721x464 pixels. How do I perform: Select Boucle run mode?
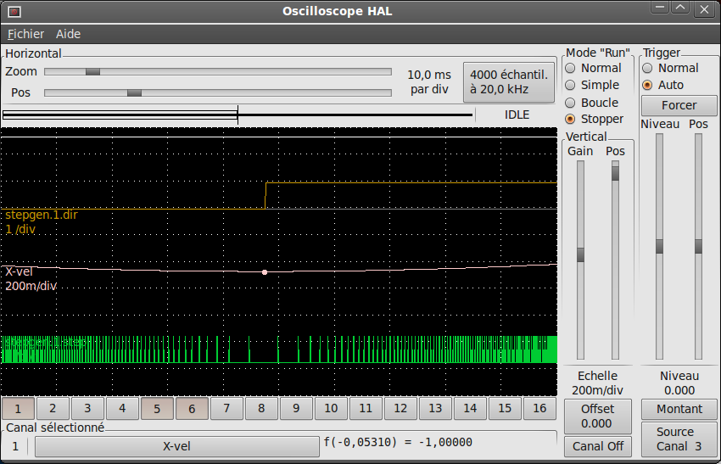pyautogui.click(x=592, y=103)
